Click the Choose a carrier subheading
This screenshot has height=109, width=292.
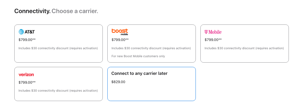coord(75,11)
